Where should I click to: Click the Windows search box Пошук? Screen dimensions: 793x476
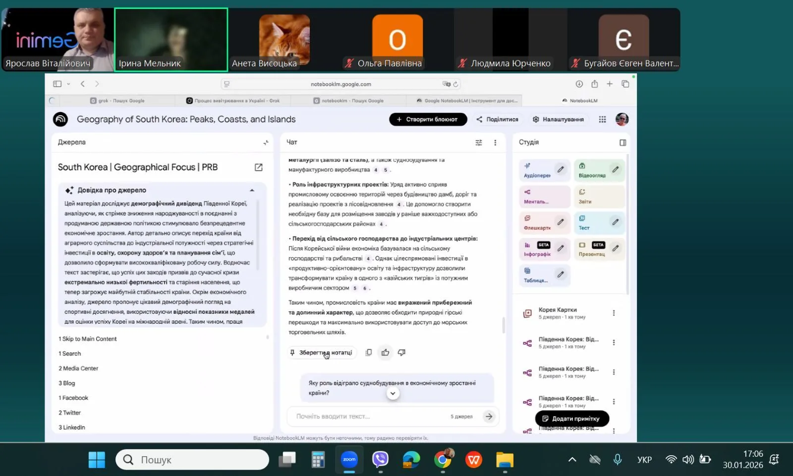[x=192, y=460]
